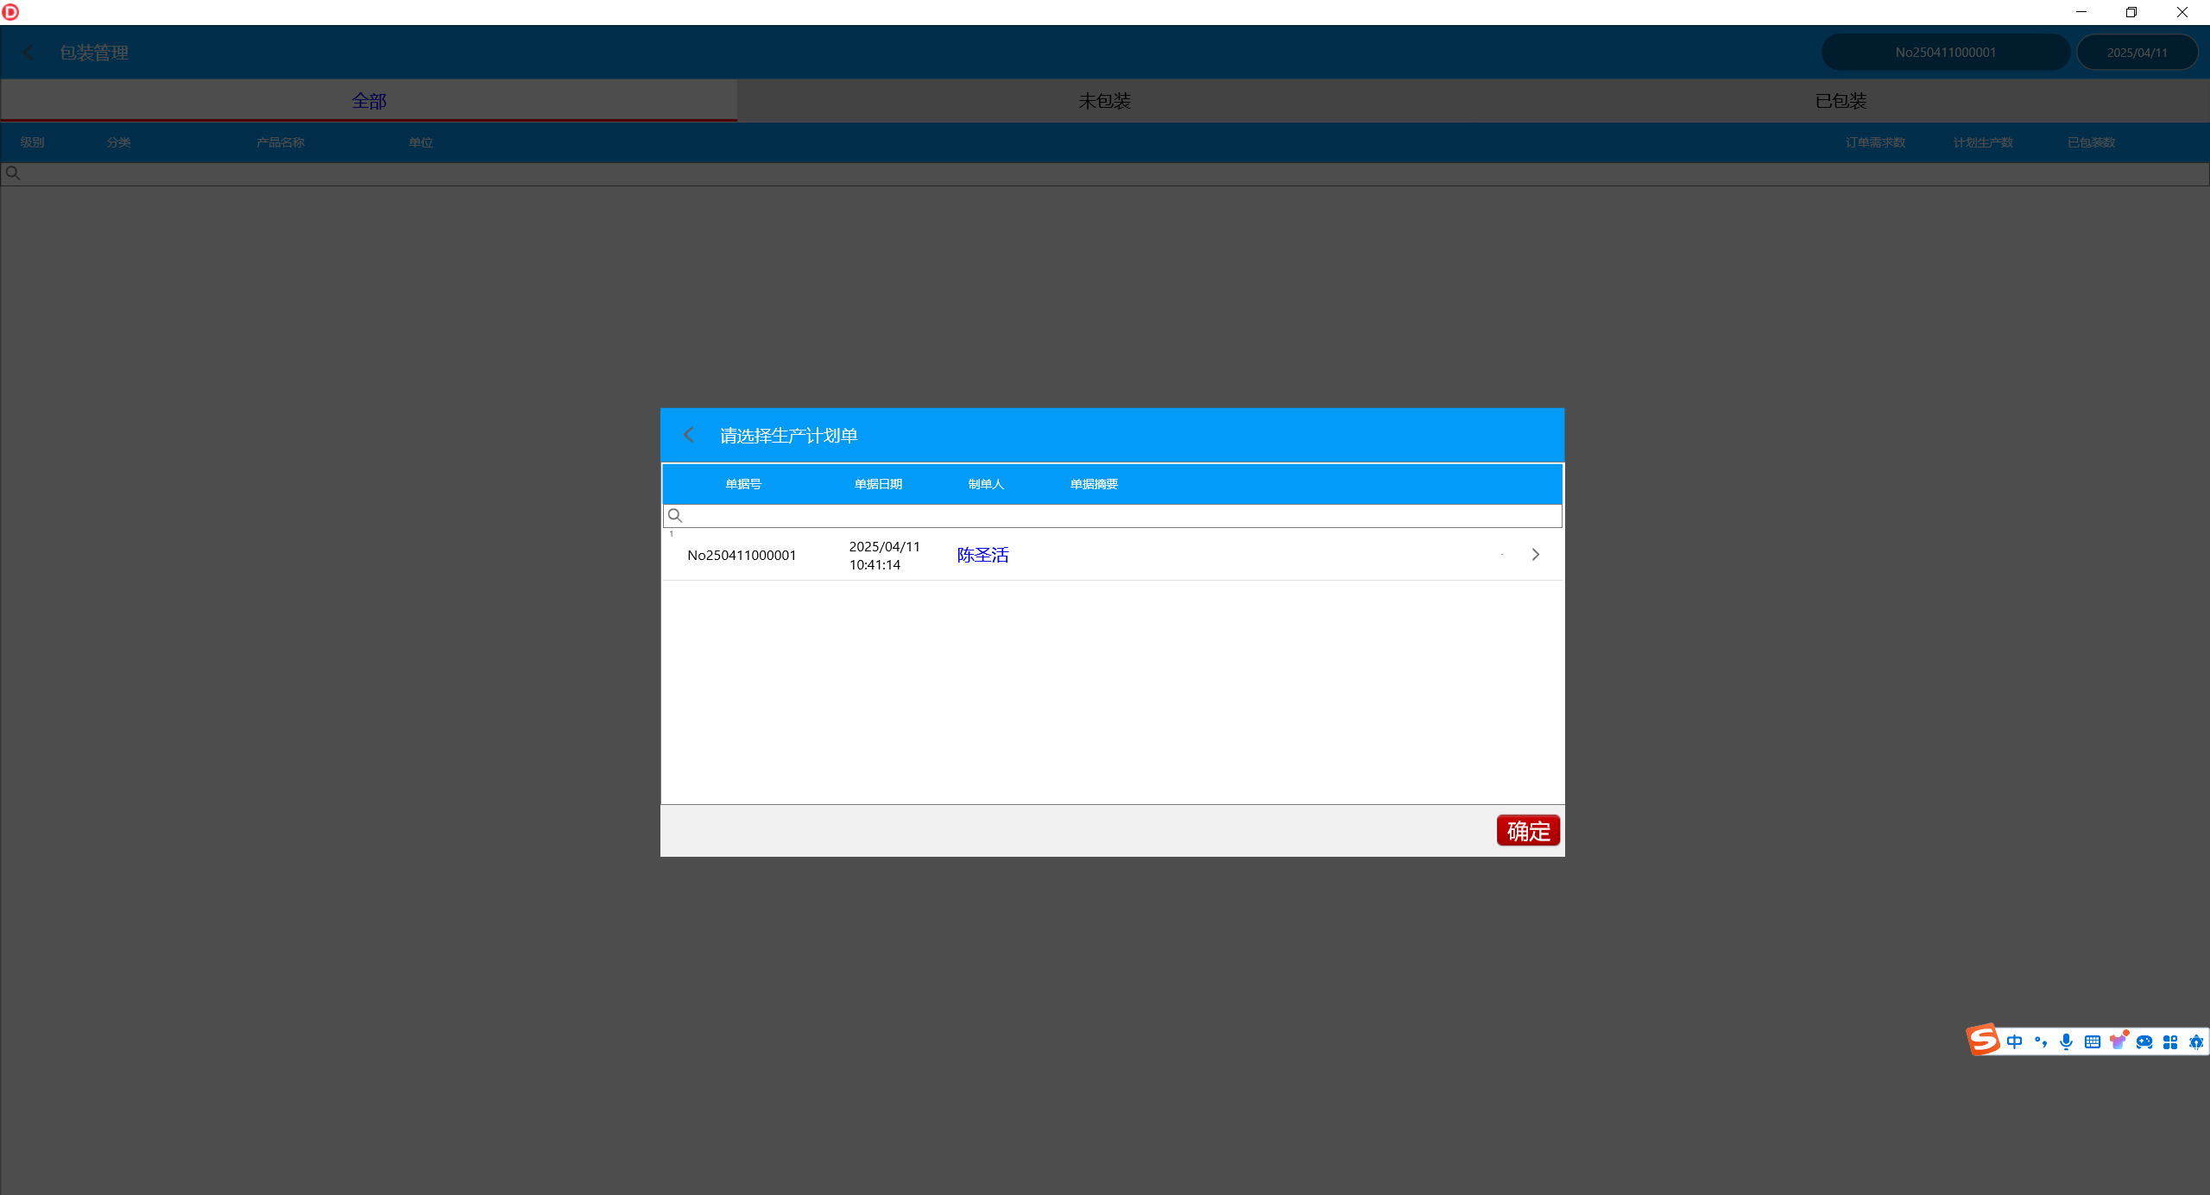Screen dimensions: 2210x1195
Task: Click the dialog's back arrow icon
Action: 688,435
